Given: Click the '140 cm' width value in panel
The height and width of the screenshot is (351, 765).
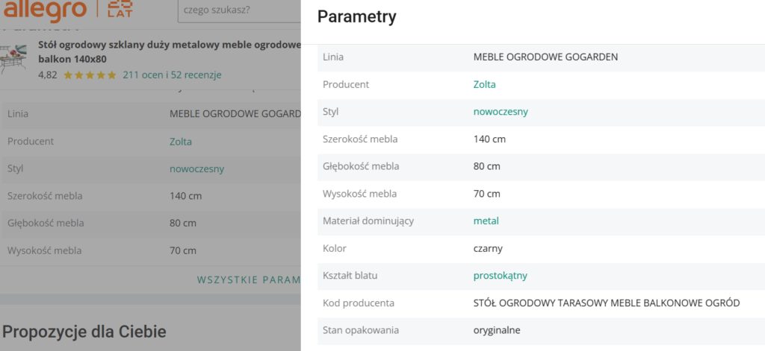Looking at the screenshot, I should click(x=489, y=139).
